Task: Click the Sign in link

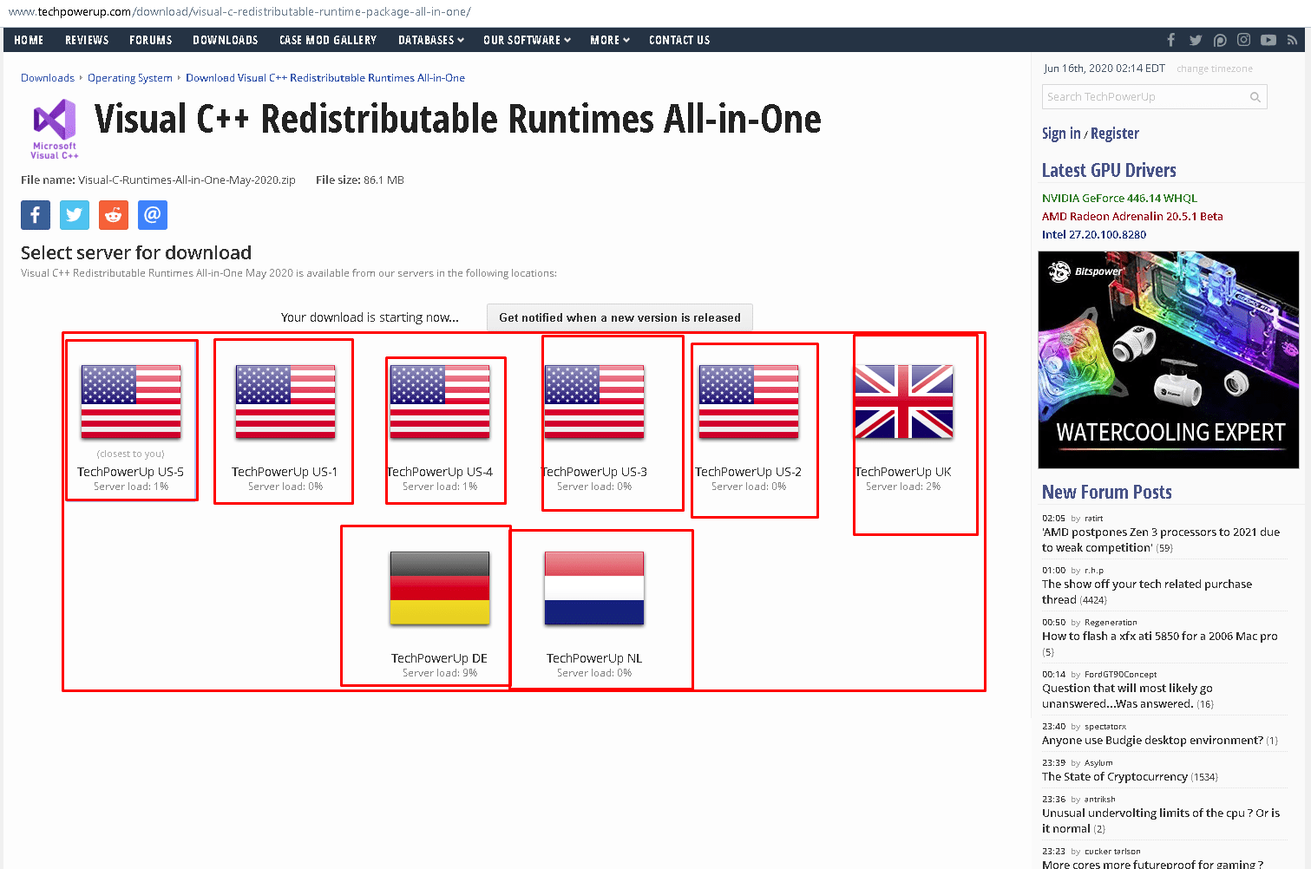Action: [x=1061, y=133]
